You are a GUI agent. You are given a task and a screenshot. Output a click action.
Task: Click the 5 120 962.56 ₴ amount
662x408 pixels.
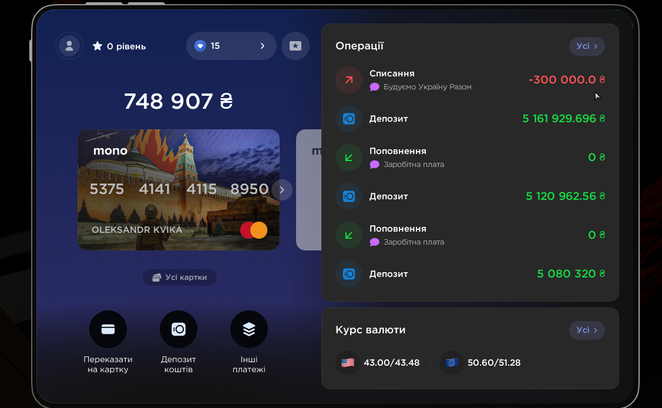(565, 196)
